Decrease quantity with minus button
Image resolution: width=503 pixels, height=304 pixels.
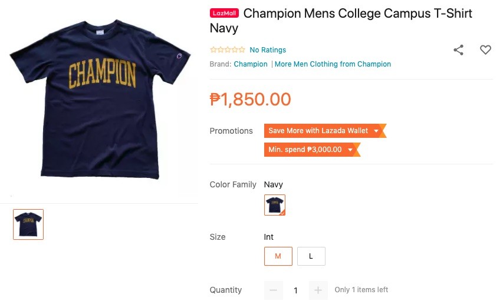(x=273, y=290)
